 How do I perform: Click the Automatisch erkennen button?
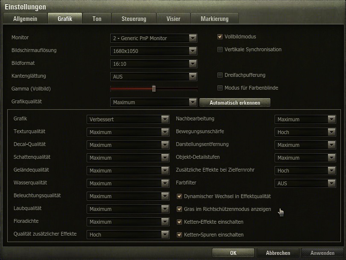click(x=235, y=102)
